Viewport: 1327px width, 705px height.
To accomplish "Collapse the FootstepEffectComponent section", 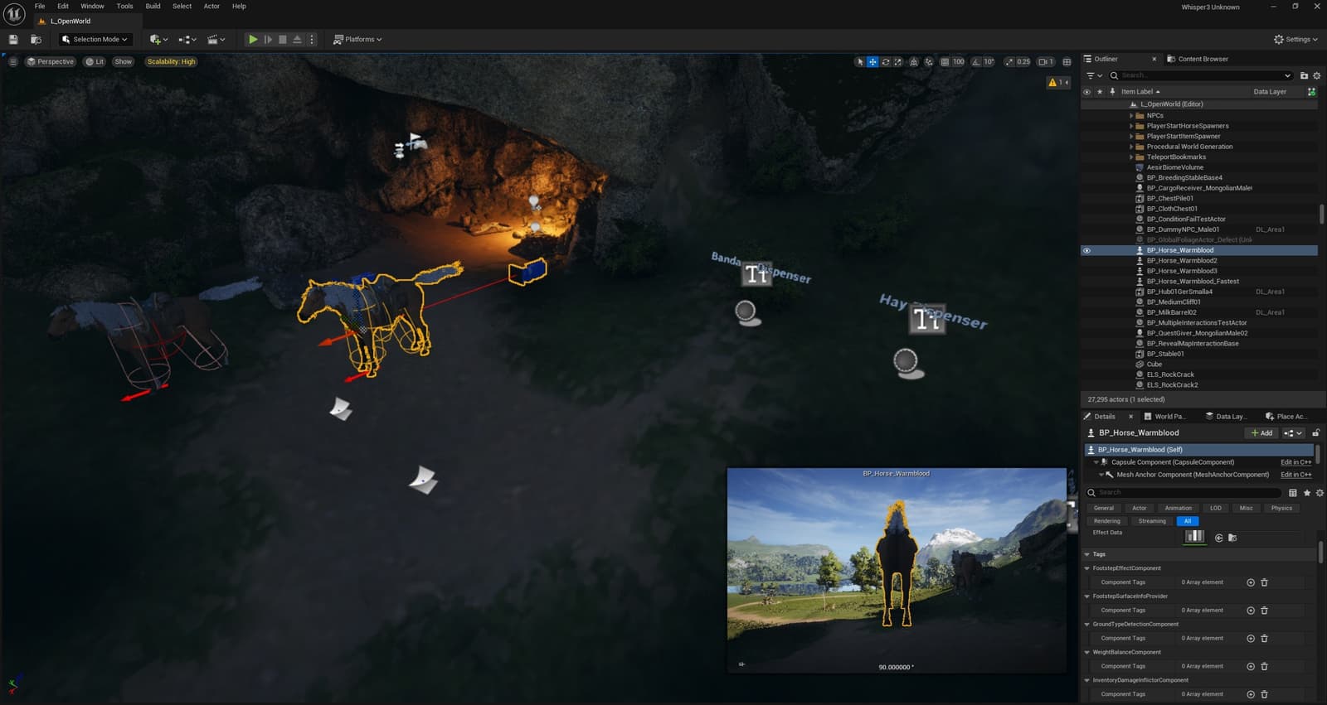I will click(1087, 568).
